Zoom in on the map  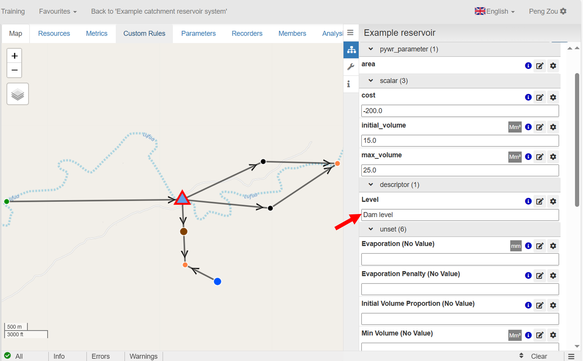(14, 56)
